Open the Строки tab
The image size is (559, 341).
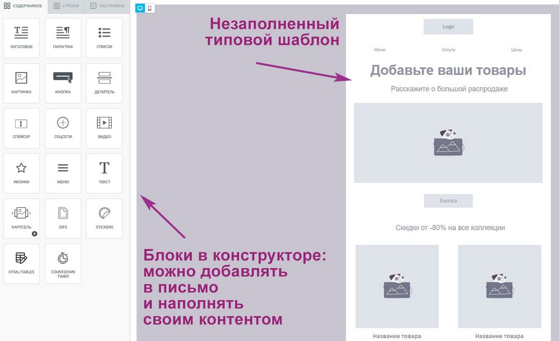(x=67, y=6)
